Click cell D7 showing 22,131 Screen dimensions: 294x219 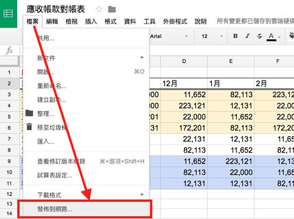(x=184, y=139)
